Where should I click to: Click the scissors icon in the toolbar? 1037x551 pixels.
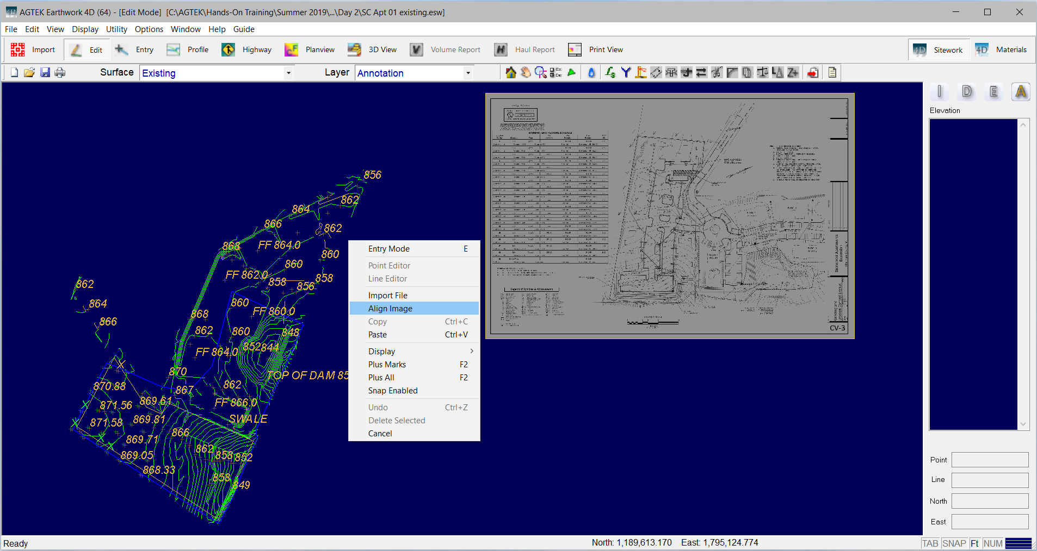[717, 73]
